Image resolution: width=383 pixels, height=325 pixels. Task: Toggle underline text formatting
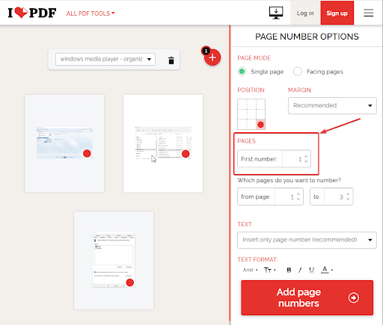[311, 270]
